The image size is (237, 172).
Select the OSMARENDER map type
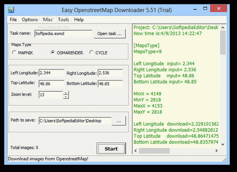pos(67,53)
